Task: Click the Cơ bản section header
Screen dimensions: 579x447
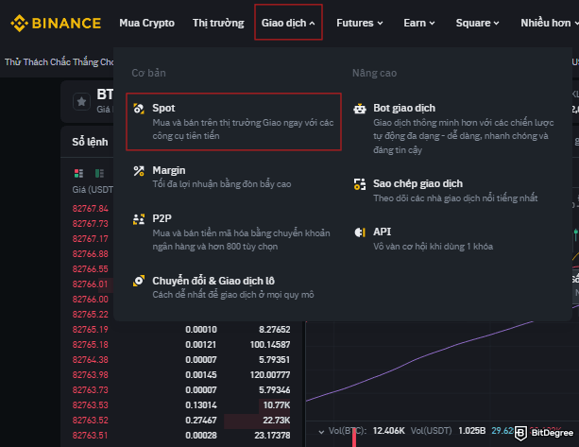Action: click(x=149, y=73)
